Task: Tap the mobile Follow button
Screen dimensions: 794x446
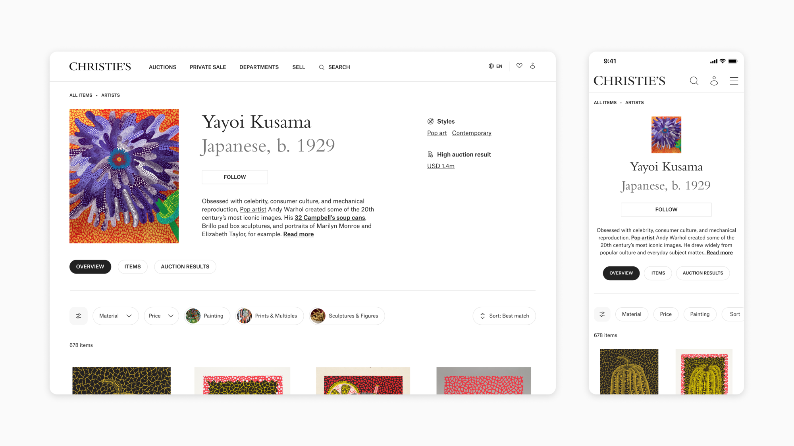Action: (x=666, y=210)
